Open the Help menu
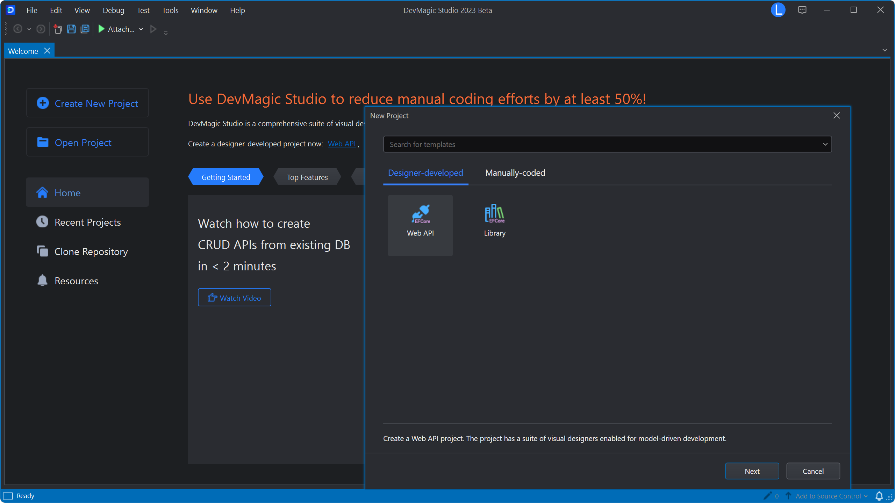Screen dimensions: 895x503 pos(237,10)
